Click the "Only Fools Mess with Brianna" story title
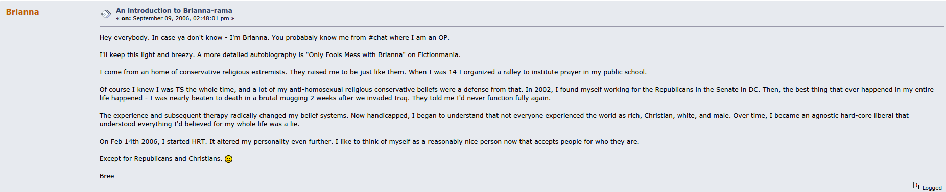This screenshot has width=946, height=192. point(356,54)
